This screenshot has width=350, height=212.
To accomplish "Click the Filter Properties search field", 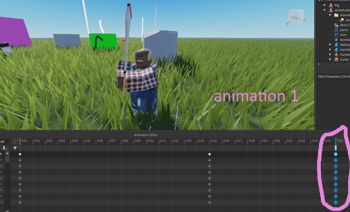I will [x=333, y=77].
